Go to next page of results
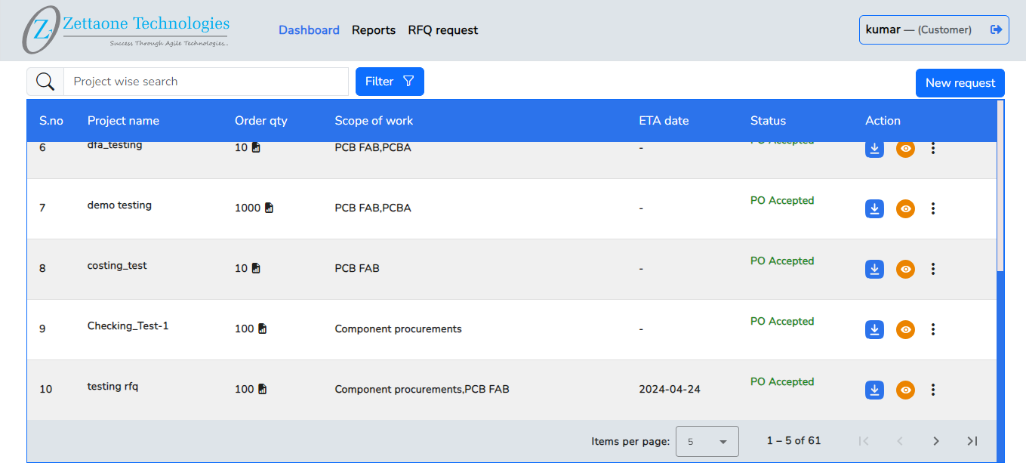Screen dimensions: 1026x472 [x=936, y=441]
